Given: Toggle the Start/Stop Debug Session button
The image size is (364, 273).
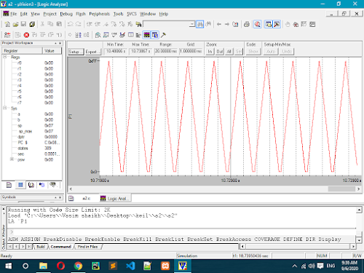Looking at the screenshot, I should point(258,24).
